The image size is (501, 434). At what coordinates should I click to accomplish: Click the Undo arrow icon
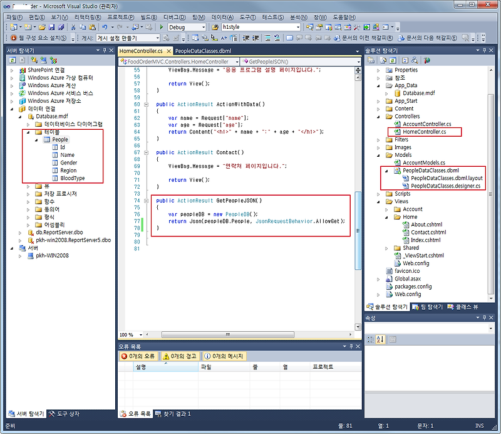[x=105, y=27]
